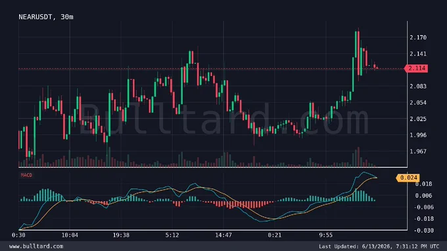Screen dimensions: 447x251
Task: Click the -0.006 MACD axis label
Action: click(x=423, y=207)
